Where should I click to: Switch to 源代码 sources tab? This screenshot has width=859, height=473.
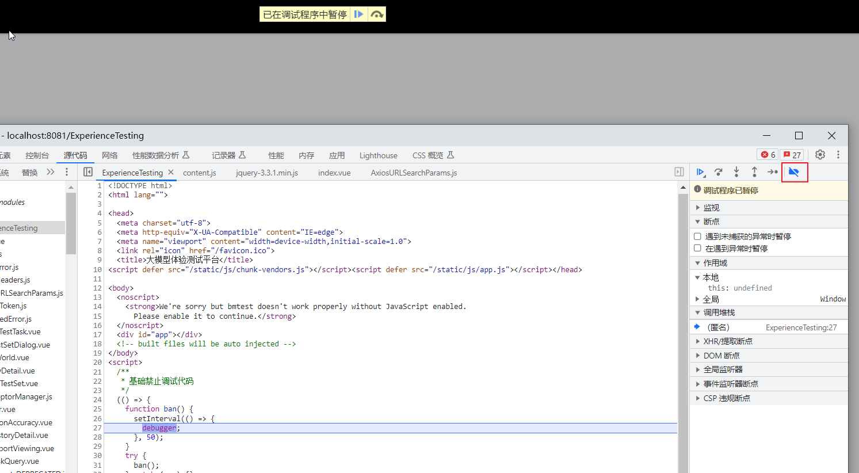point(75,155)
